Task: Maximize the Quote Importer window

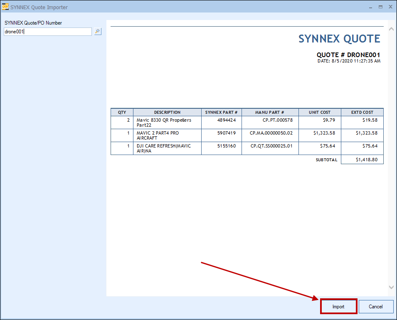Action: pyautogui.click(x=380, y=7)
